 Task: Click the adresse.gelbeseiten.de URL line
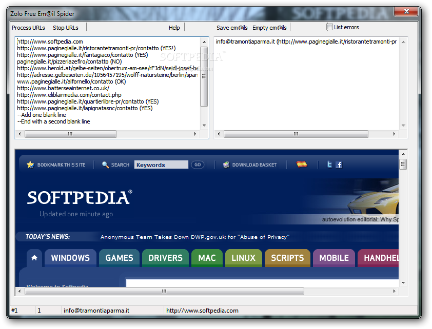pyautogui.click(x=107, y=75)
